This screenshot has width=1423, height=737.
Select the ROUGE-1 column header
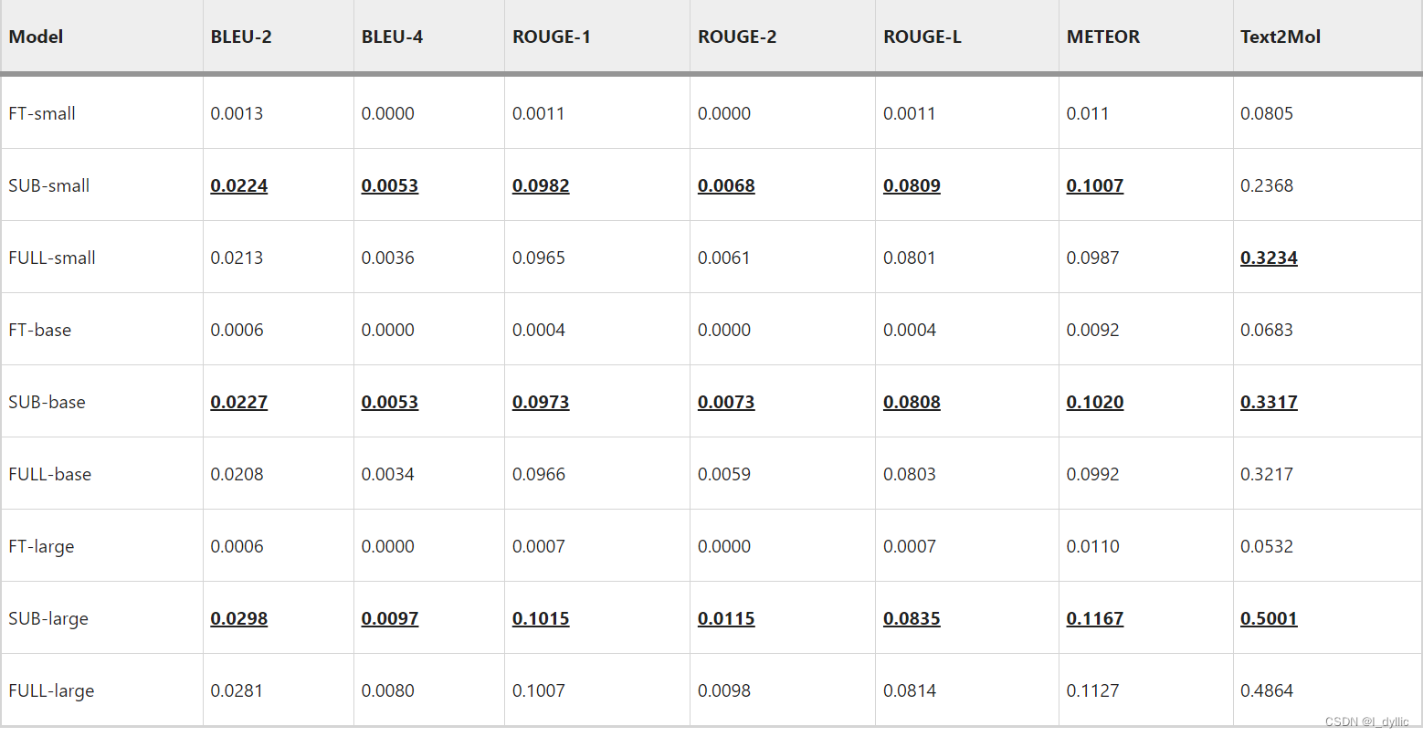[x=552, y=37]
